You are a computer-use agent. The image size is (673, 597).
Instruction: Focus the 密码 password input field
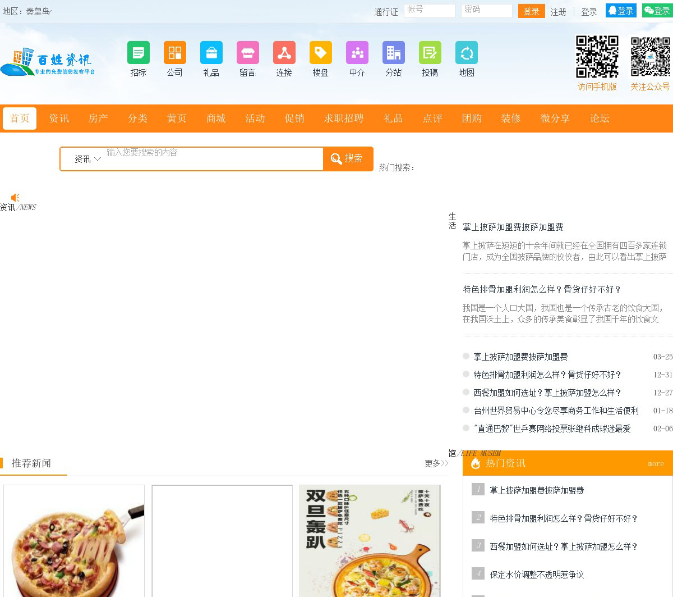coord(487,11)
